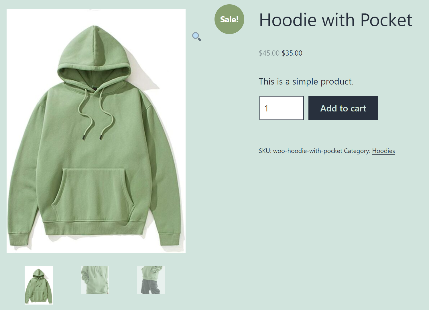
Task: Select the first thumbnail showing the full hoodie
Action: (x=39, y=285)
